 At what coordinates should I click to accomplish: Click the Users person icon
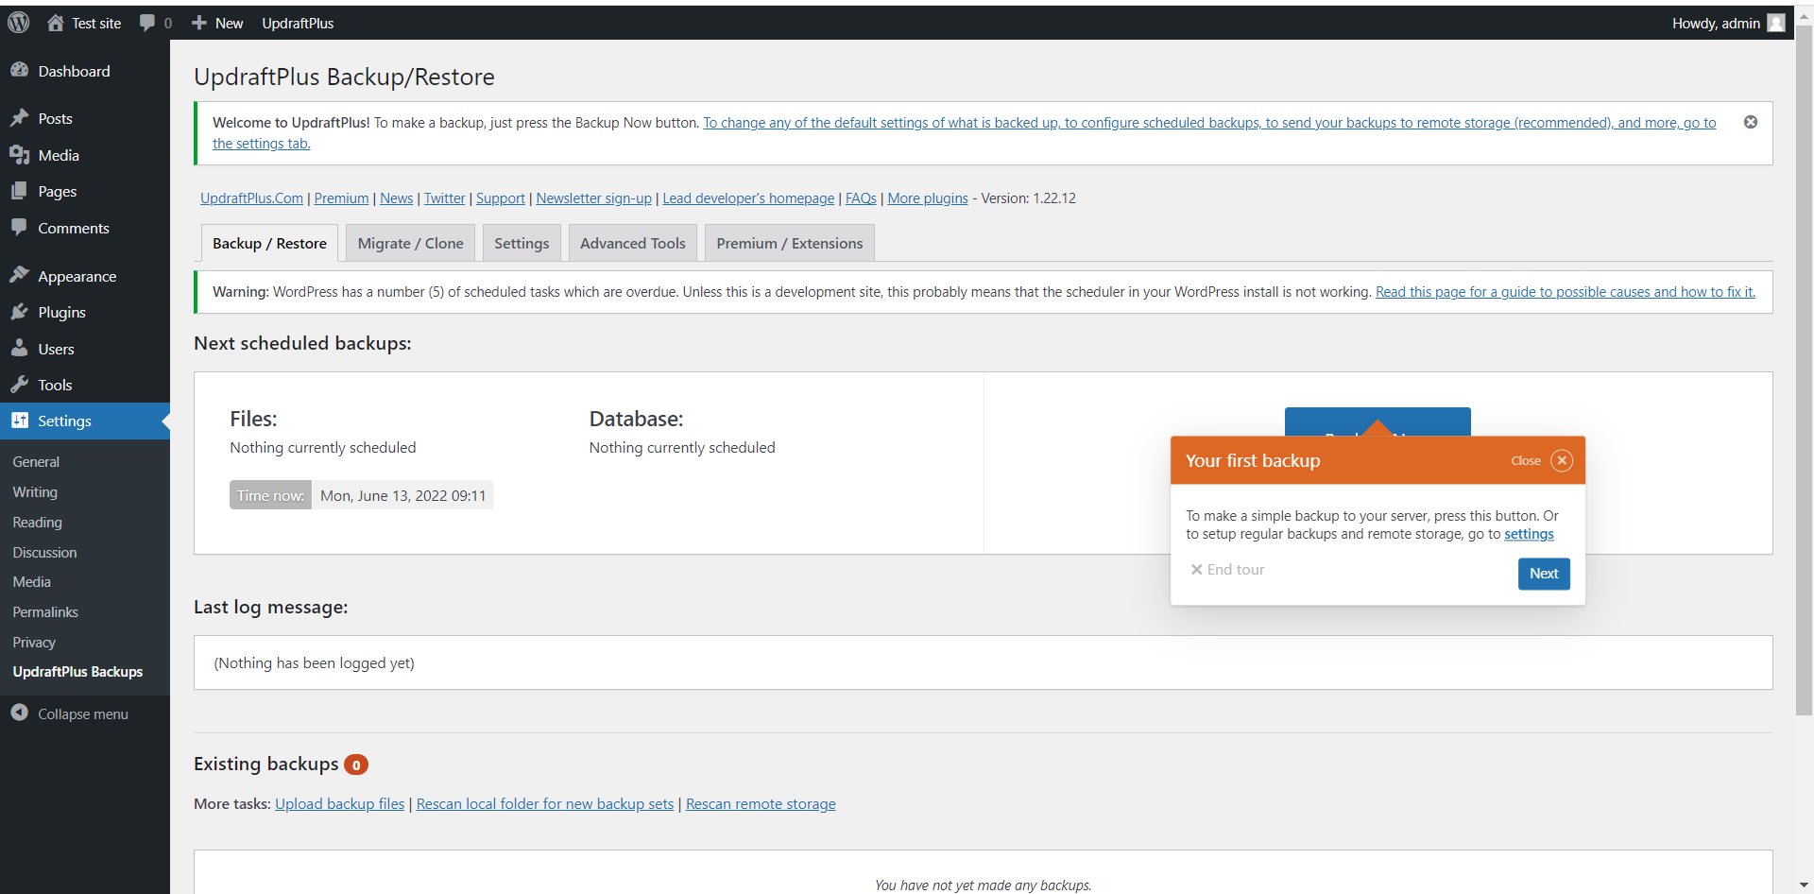tap(20, 349)
